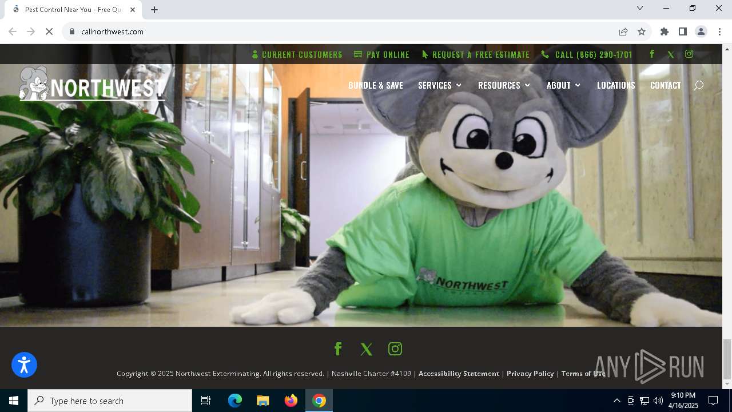Open Accessibility Statement link
Viewport: 732px width, 412px height.
pyautogui.click(x=459, y=373)
